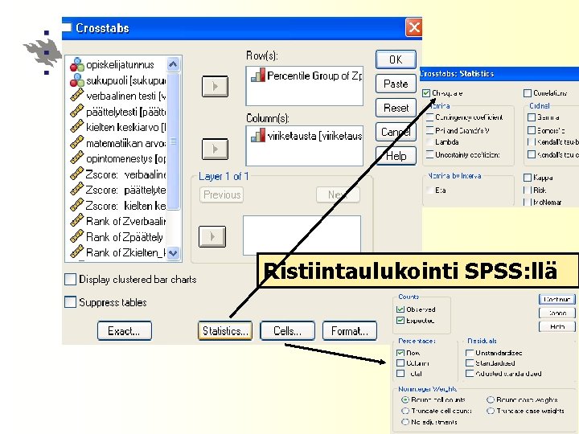
Task: Click the Layer variable list box
Action: pos(302,235)
